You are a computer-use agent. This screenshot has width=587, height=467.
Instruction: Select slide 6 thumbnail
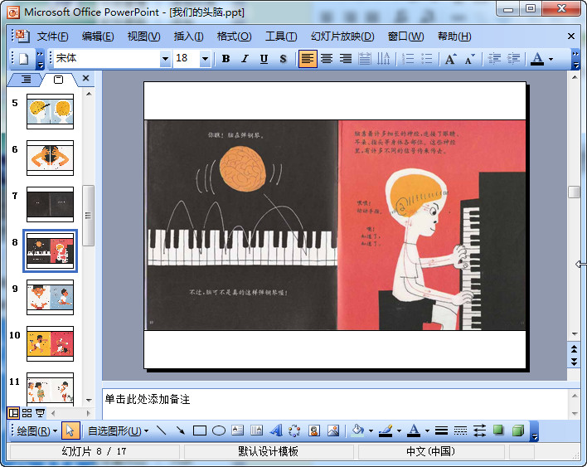tap(51, 158)
